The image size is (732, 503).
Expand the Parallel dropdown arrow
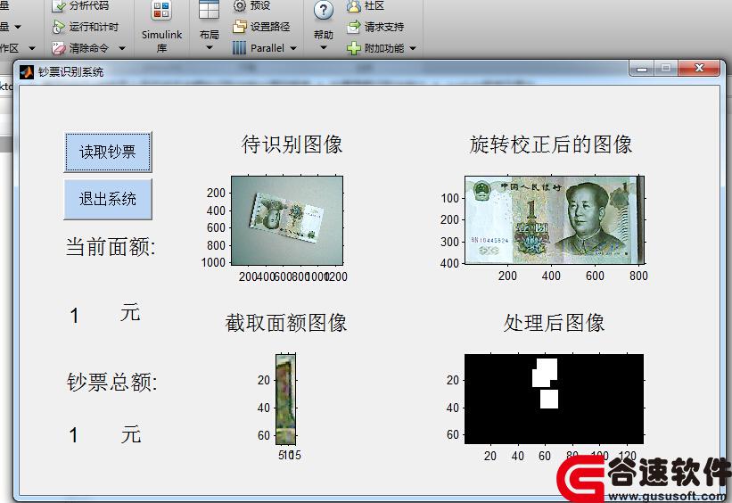click(293, 48)
